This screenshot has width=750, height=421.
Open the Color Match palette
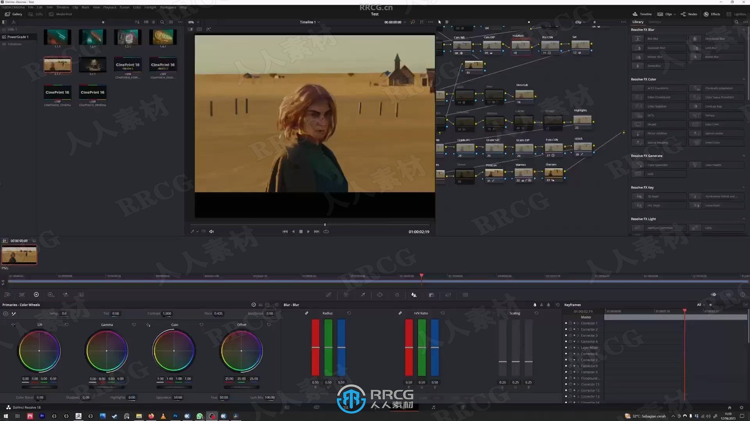(x=22, y=295)
